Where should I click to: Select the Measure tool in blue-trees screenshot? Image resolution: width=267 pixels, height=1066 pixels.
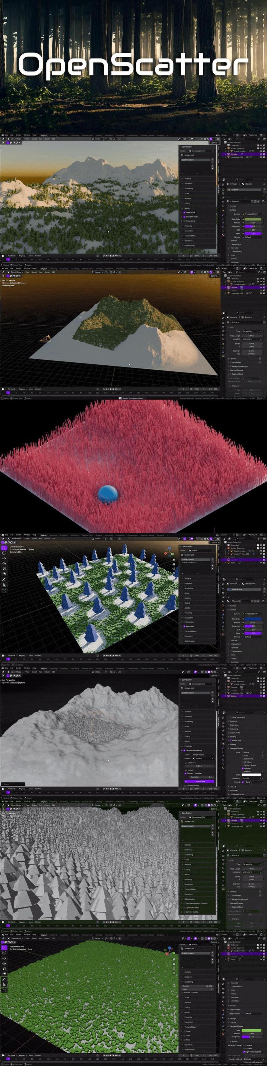tap(4, 585)
